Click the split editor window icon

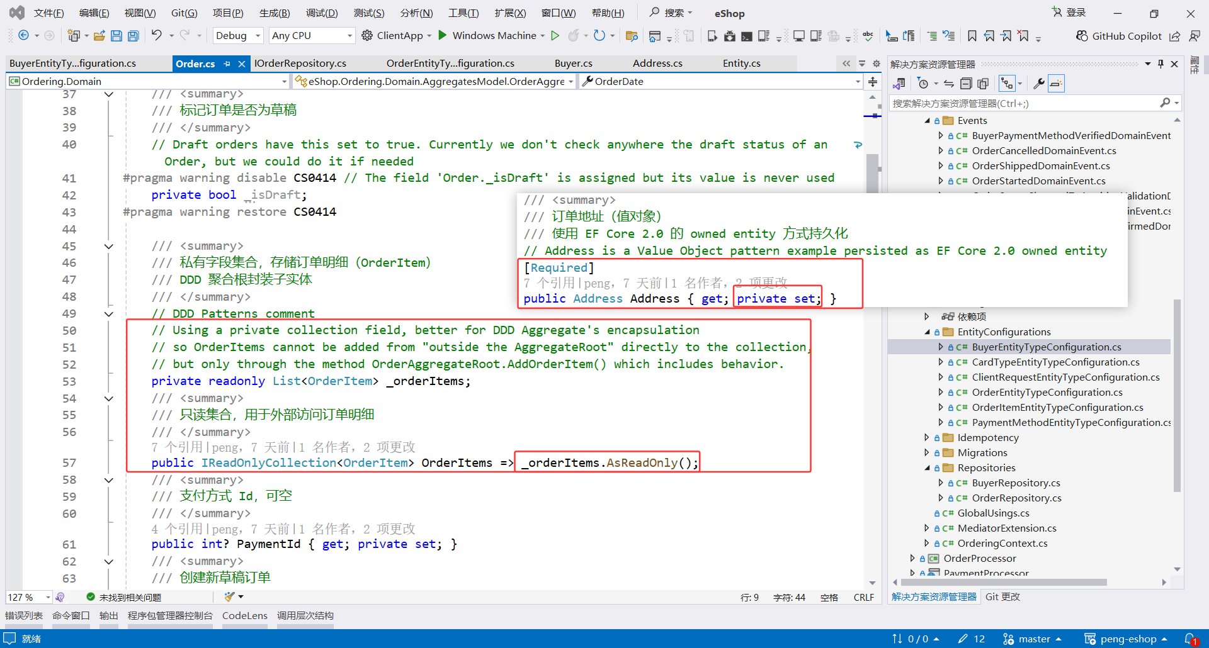873,81
